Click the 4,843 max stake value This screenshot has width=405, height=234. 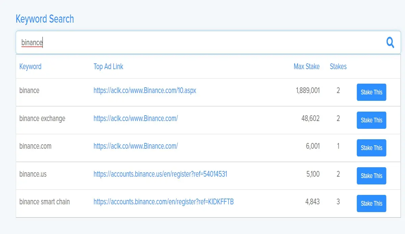pyautogui.click(x=313, y=202)
